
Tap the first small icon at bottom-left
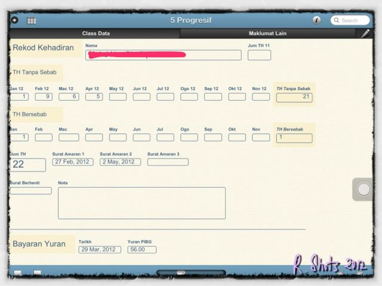(18, 273)
